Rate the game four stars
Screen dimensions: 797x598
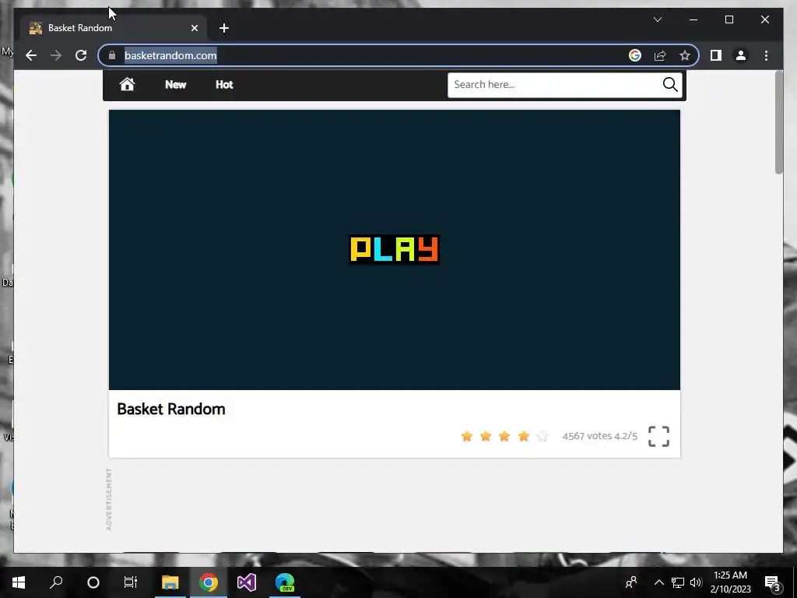click(524, 436)
